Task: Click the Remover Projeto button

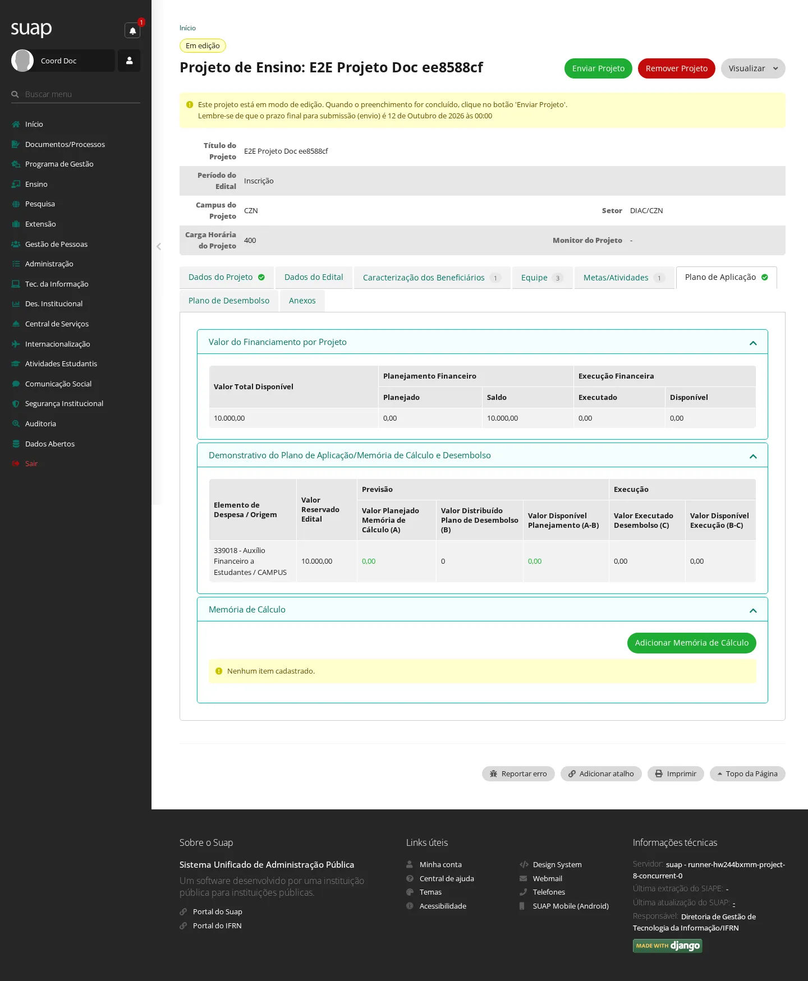Action: pos(677,68)
